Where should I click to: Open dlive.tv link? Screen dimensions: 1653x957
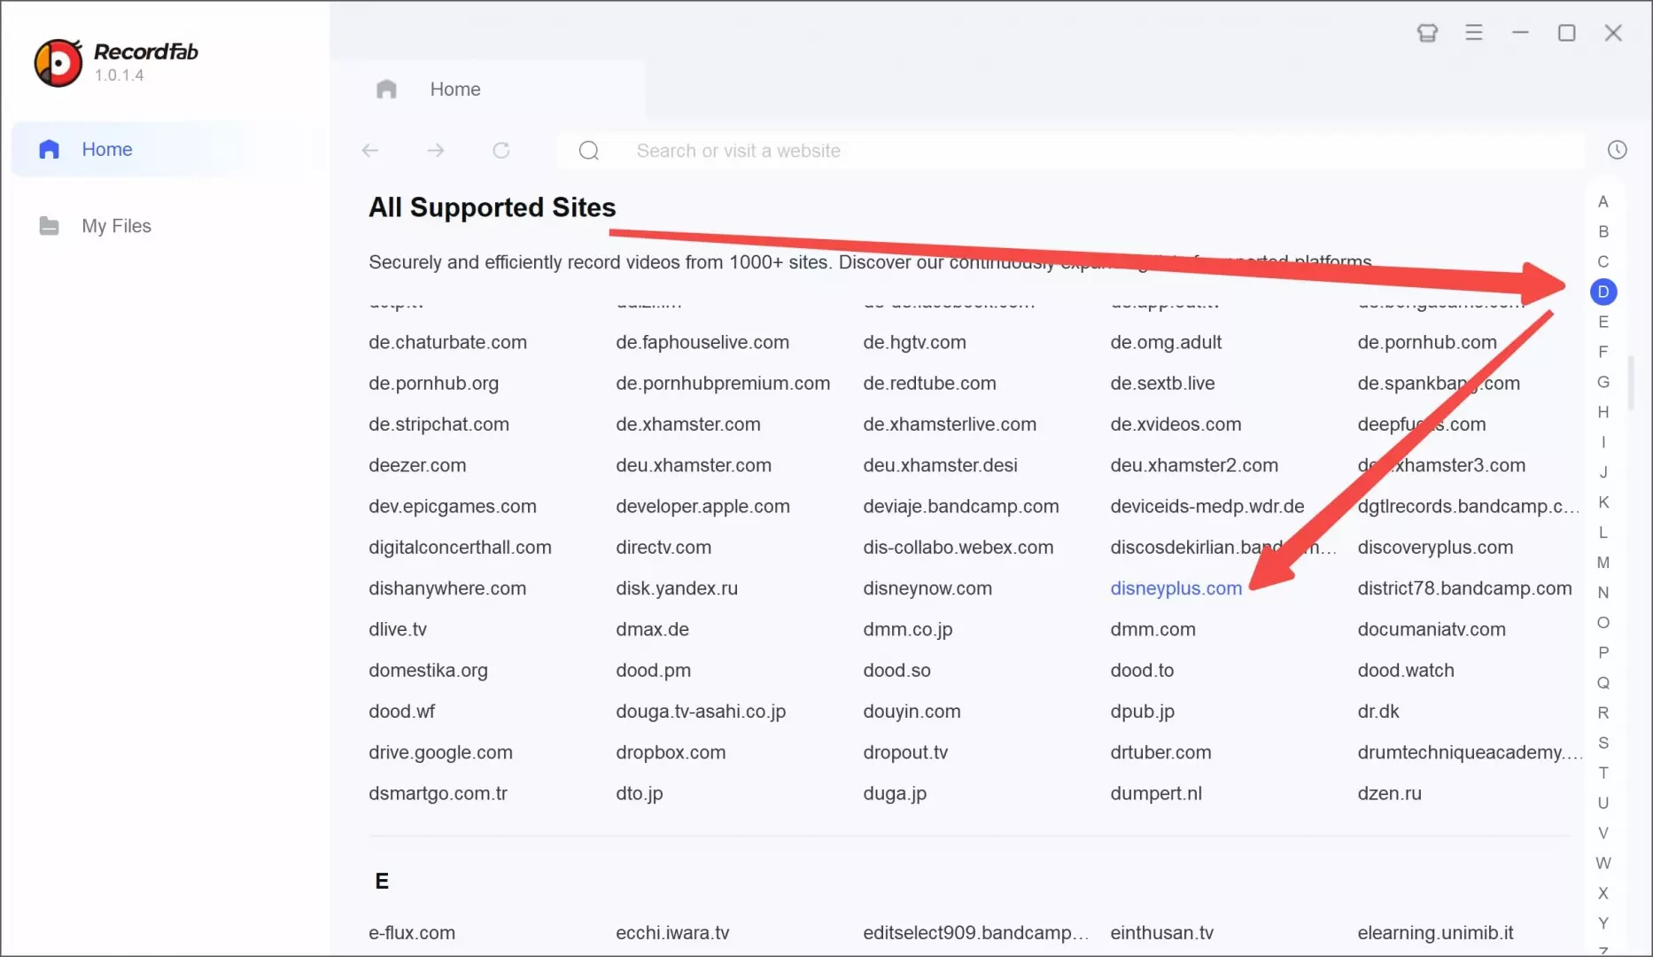[397, 629]
